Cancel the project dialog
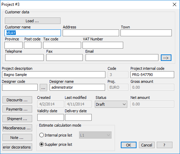This screenshot has width=180, height=154. click(x=146, y=145)
